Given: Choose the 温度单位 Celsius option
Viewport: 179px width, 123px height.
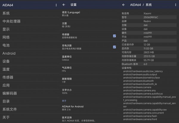Looking at the screenshot, I should tap(89, 58).
